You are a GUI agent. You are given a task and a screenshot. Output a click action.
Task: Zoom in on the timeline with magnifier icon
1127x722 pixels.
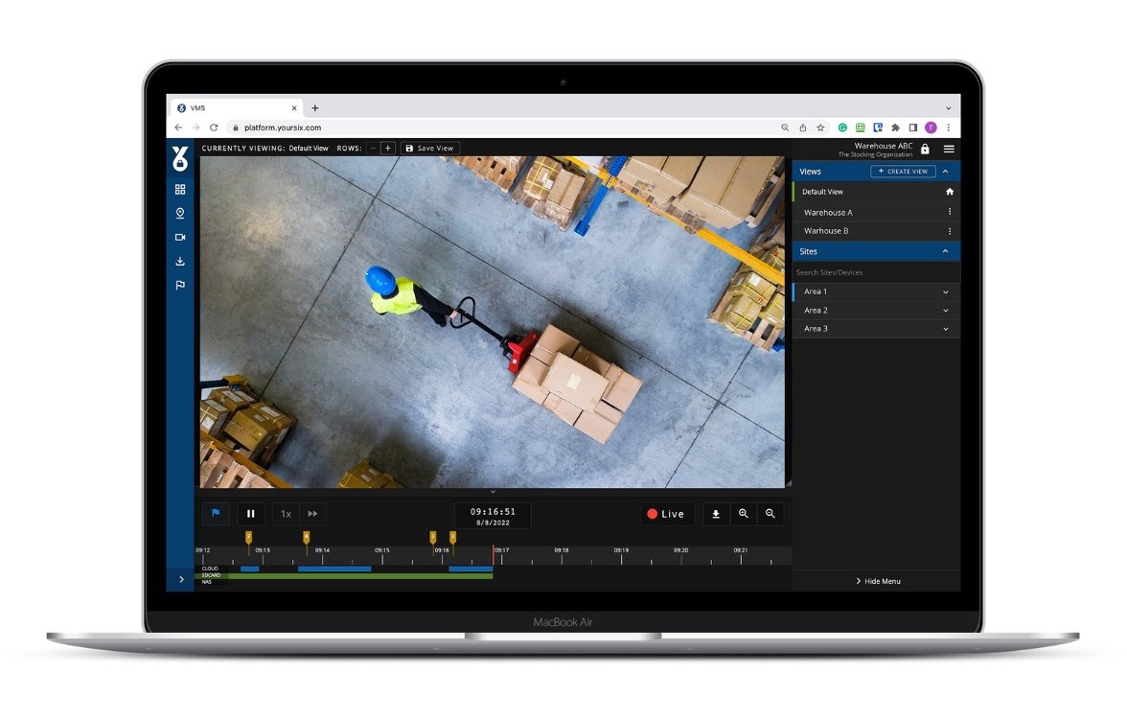pos(744,514)
